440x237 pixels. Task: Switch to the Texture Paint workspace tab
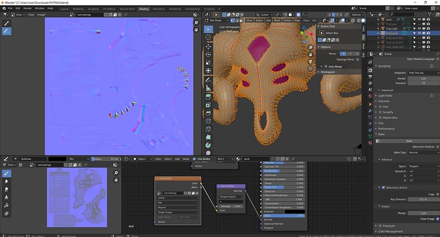pos(127,9)
